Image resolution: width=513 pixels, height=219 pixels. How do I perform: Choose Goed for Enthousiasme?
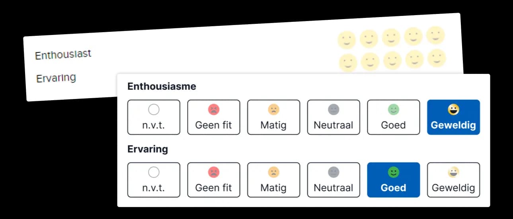[393, 117]
